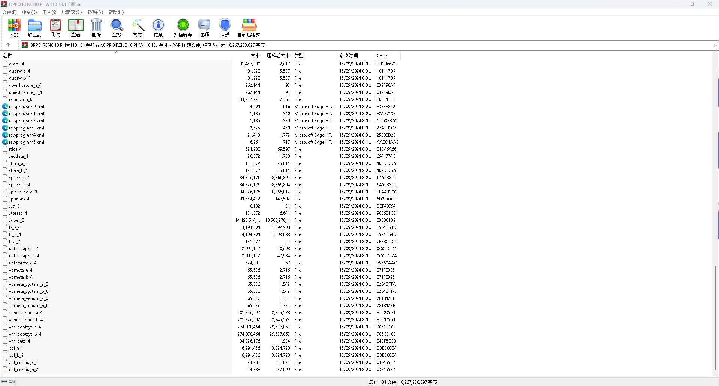Click the rawprogram3.xml Edge file icon

pos(5,128)
